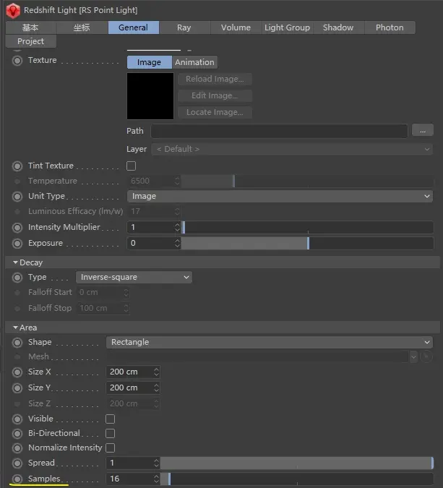
Task: Click the Spread stepper arrows
Action: click(157, 463)
